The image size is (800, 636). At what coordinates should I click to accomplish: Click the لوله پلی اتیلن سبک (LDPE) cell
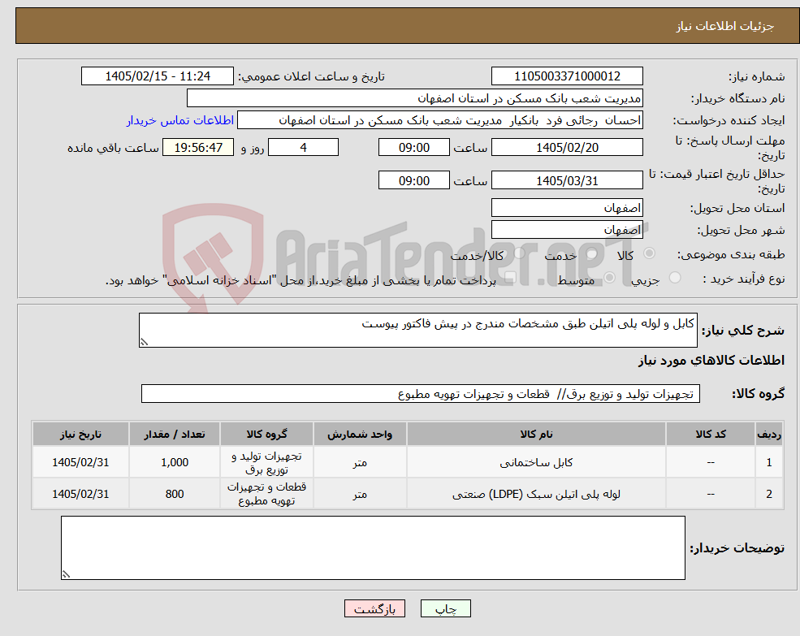click(x=536, y=494)
